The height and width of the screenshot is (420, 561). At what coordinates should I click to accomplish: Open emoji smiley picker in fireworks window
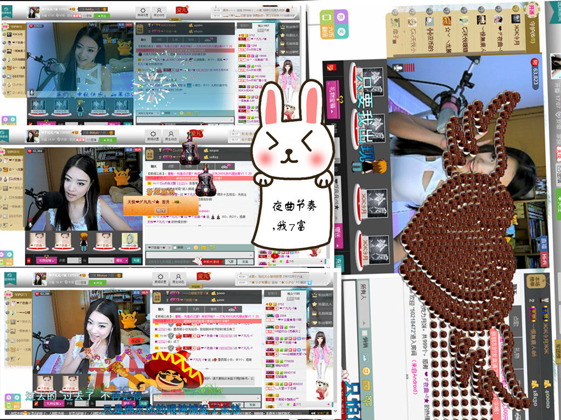click(181, 113)
